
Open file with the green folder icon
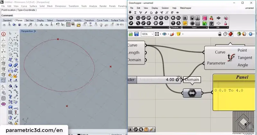(x=131, y=34)
